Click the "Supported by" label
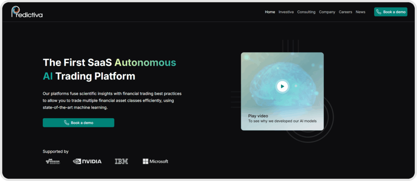 click(56, 152)
